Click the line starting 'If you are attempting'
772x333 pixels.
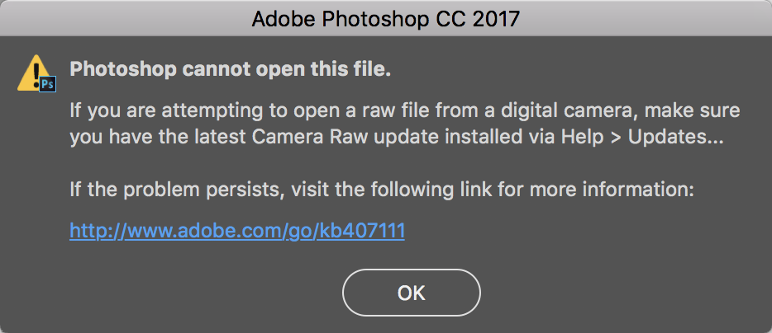pos(405,110)
